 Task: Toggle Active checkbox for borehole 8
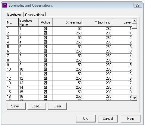click(x=45, y=60)
